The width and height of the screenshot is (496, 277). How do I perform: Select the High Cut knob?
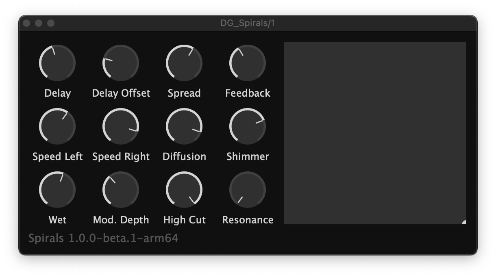(x=184, y=190)
